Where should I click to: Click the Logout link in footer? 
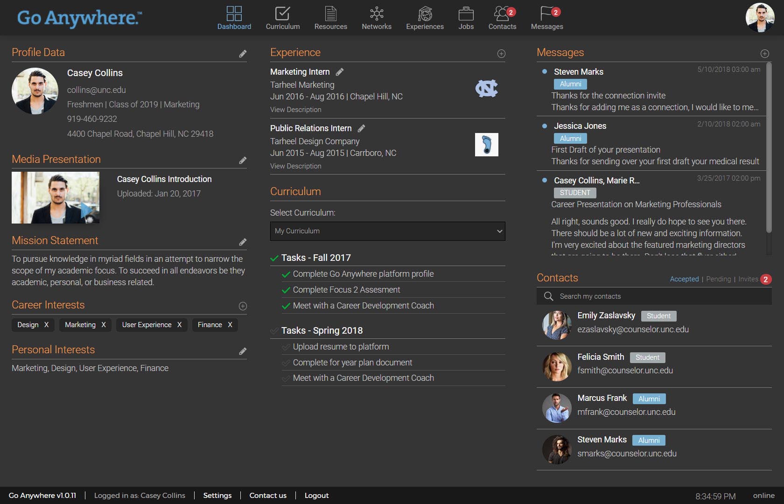click(x=316, y=496)
